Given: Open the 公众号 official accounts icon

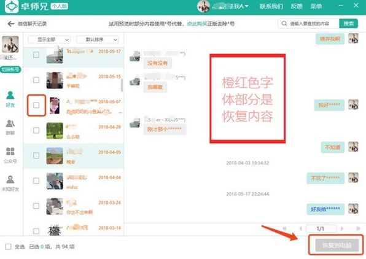Looking at the screenshot, I should 10,152.
